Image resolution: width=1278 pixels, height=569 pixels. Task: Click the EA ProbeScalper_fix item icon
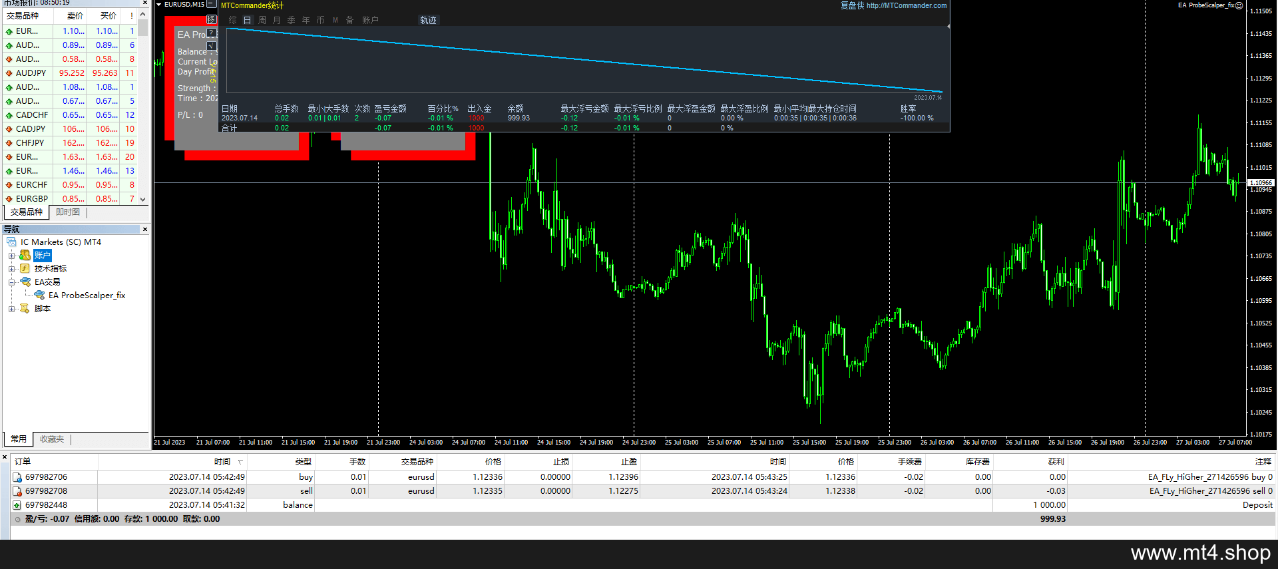click(39, 295)
